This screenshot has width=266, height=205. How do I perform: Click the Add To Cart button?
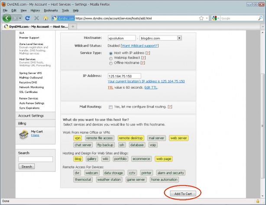click(183, 194)
